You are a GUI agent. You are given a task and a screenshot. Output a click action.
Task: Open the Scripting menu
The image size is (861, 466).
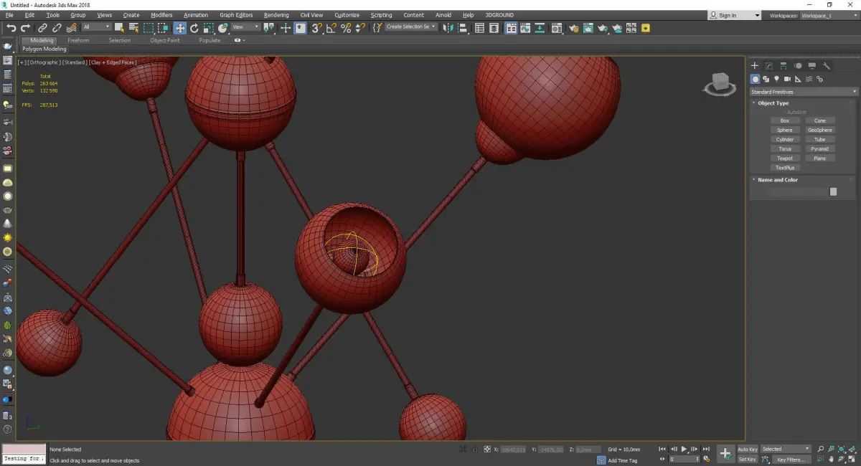381,15
